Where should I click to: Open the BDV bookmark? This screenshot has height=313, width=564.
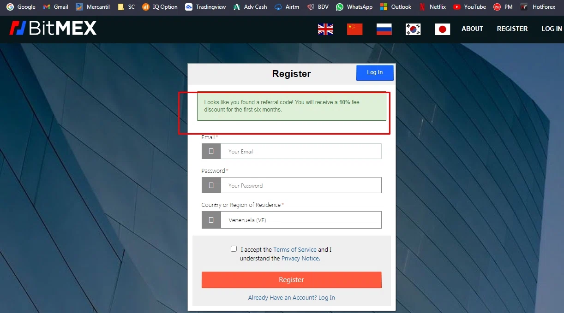tap(318, 7)
